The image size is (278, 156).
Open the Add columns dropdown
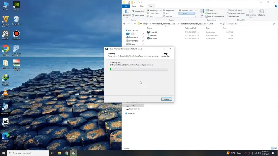212,13
